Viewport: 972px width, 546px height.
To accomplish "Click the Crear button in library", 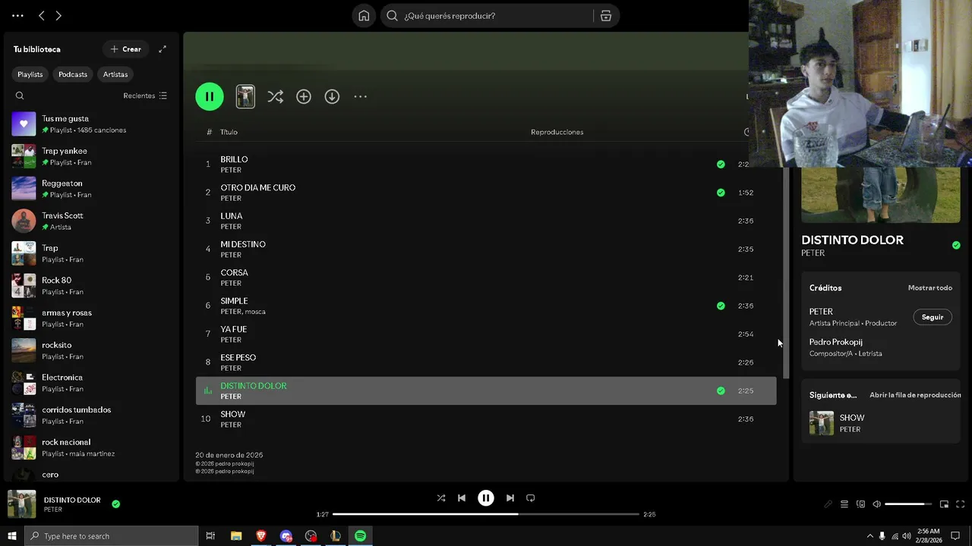I will point(126,49).
